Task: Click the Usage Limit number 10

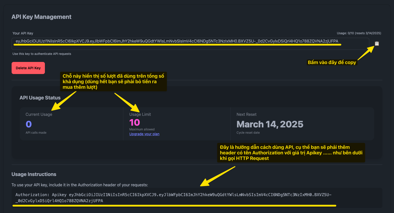Action: 134,123
